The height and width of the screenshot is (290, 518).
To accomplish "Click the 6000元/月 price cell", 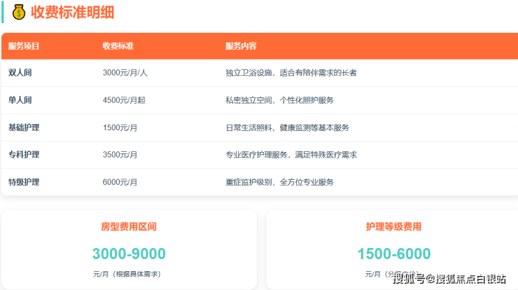I will point(120,181).
